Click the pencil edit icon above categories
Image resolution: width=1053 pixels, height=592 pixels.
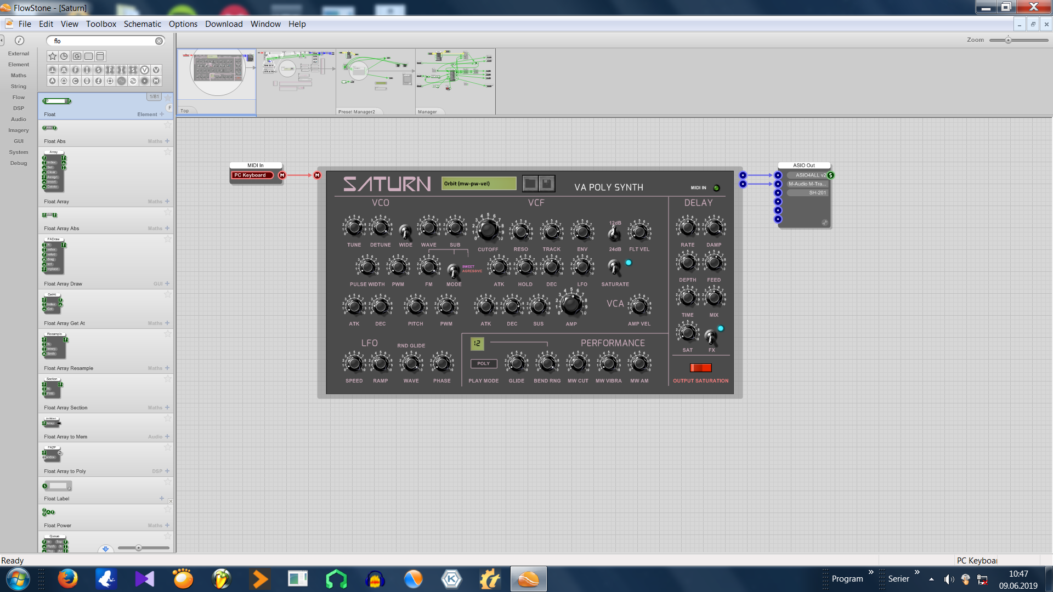tap(19, 41)
